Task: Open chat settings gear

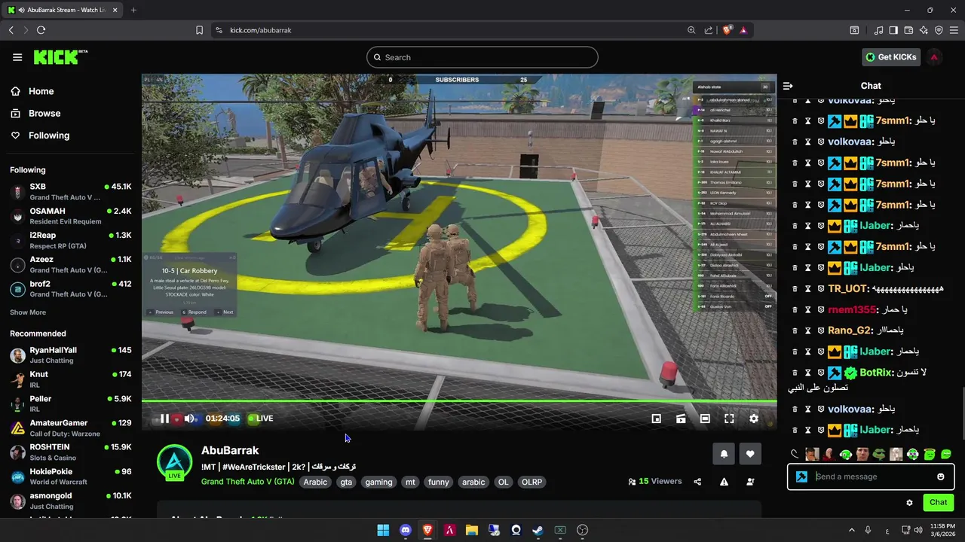Action: [x=909, y=503]
